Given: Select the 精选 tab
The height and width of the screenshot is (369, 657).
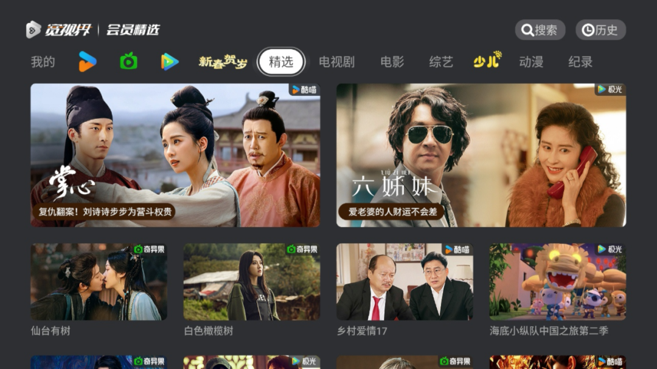Looking at the screenshot, I should coord(280,62).
